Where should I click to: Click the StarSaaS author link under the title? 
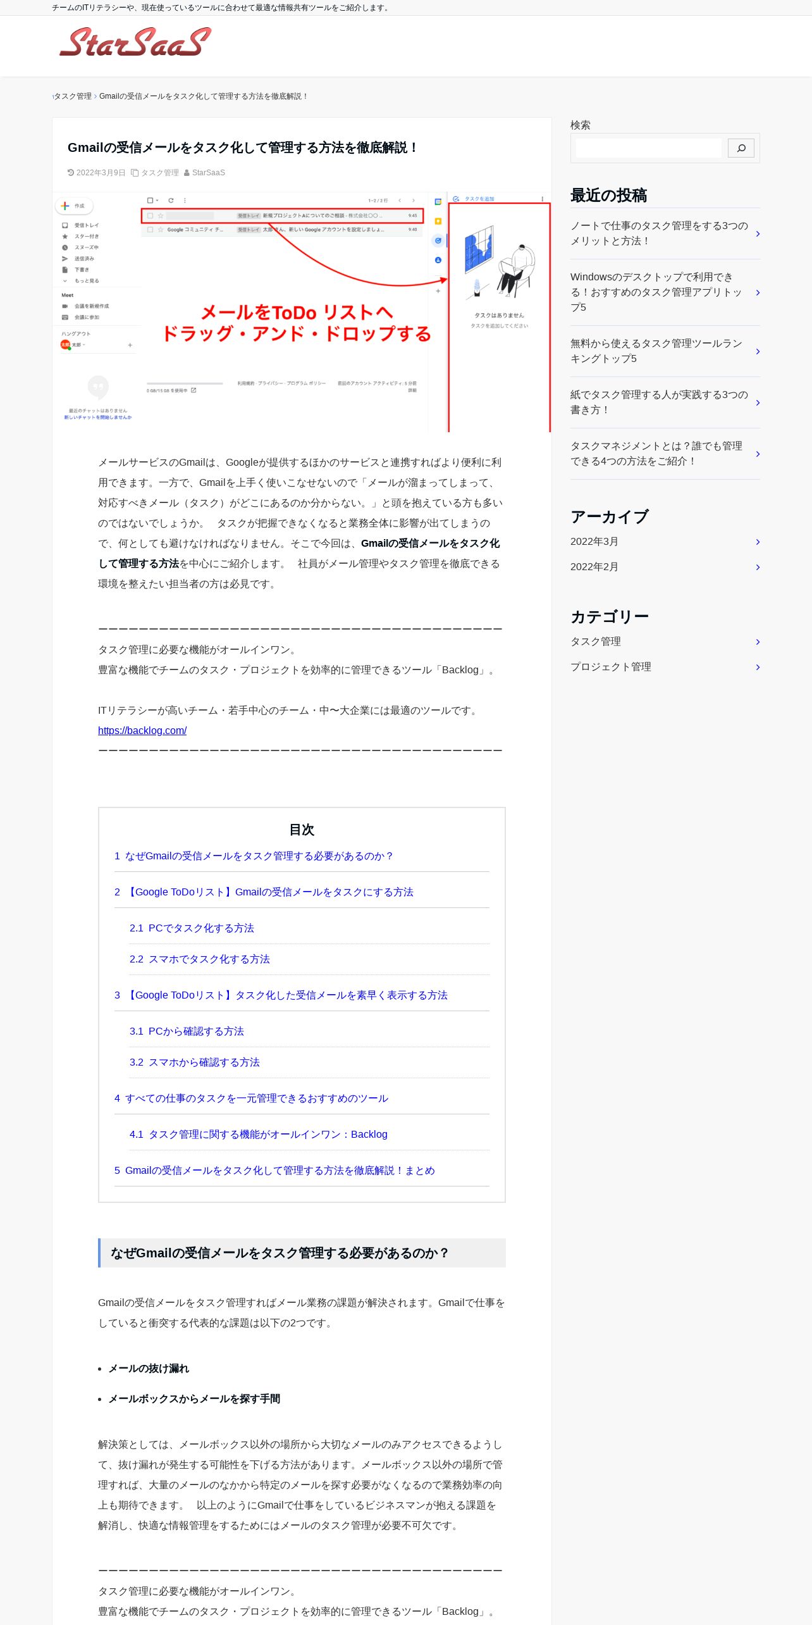coord(208,173)
